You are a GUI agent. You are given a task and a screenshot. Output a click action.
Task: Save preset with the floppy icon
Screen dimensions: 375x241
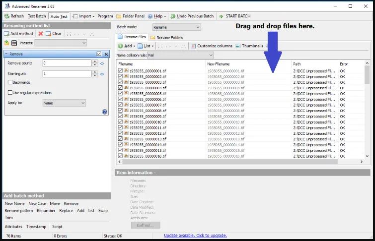click(x=14, y=43)
